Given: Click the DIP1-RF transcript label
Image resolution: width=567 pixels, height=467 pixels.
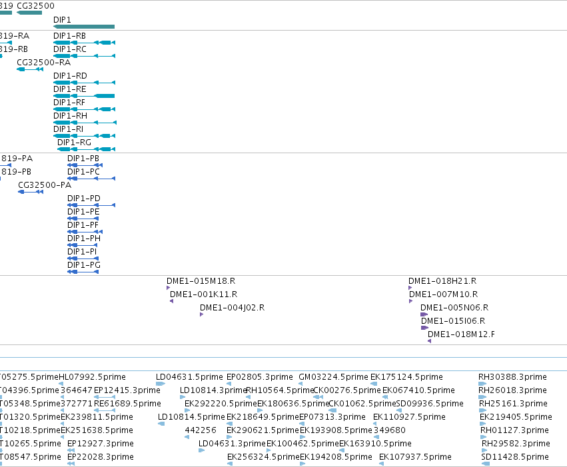Looking at the screenshot, I should point(69,103).
